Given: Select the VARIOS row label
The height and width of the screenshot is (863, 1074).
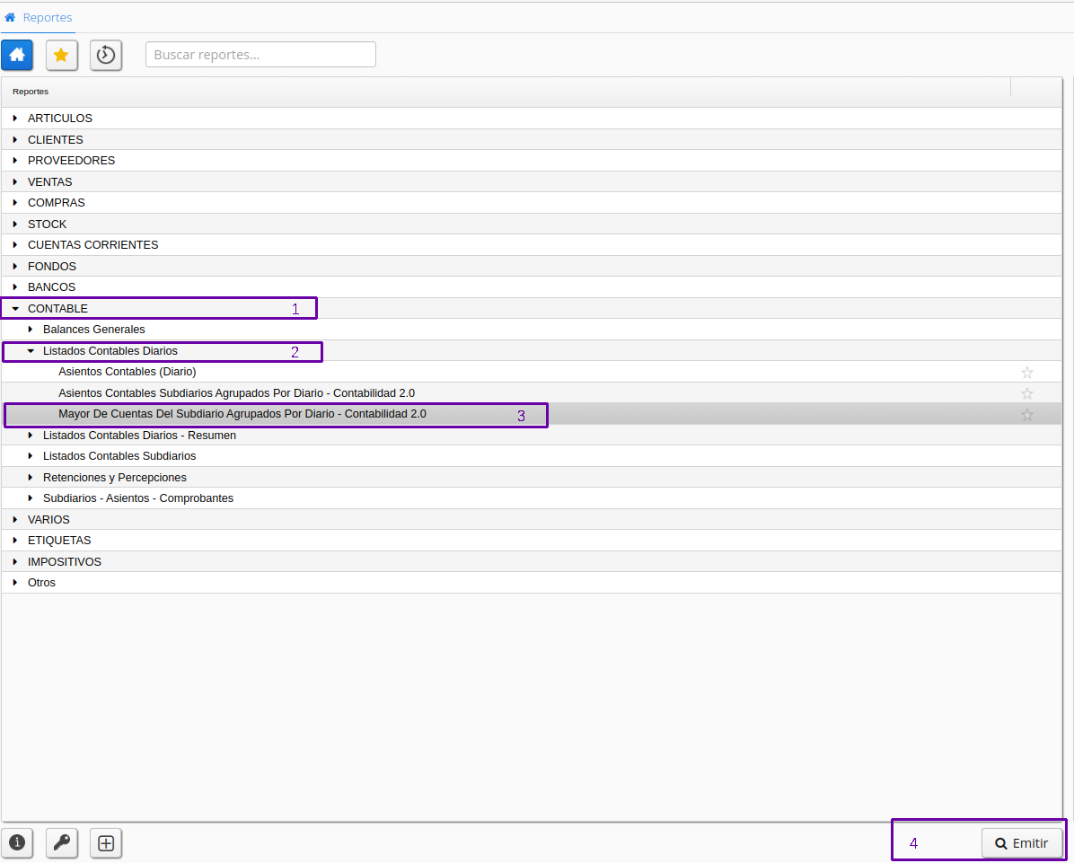Looking at the screenshot, I should click(48, 519).
